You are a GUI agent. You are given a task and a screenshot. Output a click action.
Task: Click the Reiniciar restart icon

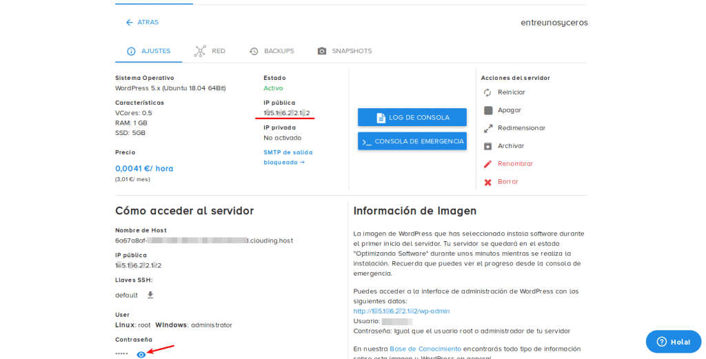[487, 92]
